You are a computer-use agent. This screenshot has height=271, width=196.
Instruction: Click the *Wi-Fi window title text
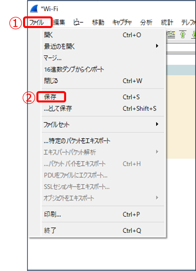point(49,9)
